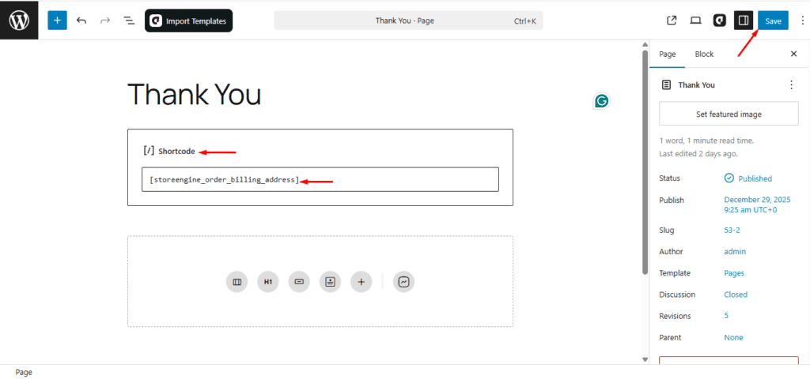Open the block inserter plus button
This screenshot has width=810, height=379.
[57, 21]
